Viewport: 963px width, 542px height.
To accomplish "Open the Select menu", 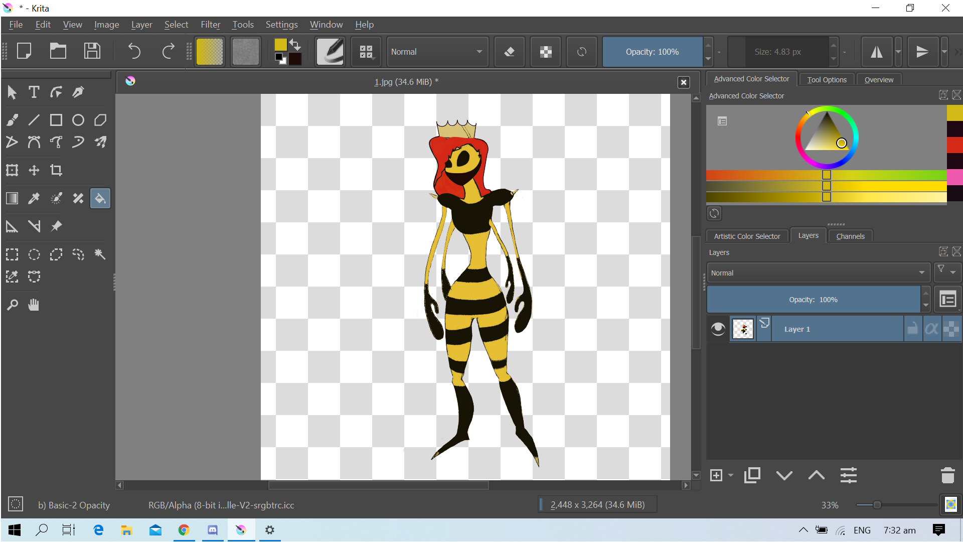I will click(x=176, y=25).
